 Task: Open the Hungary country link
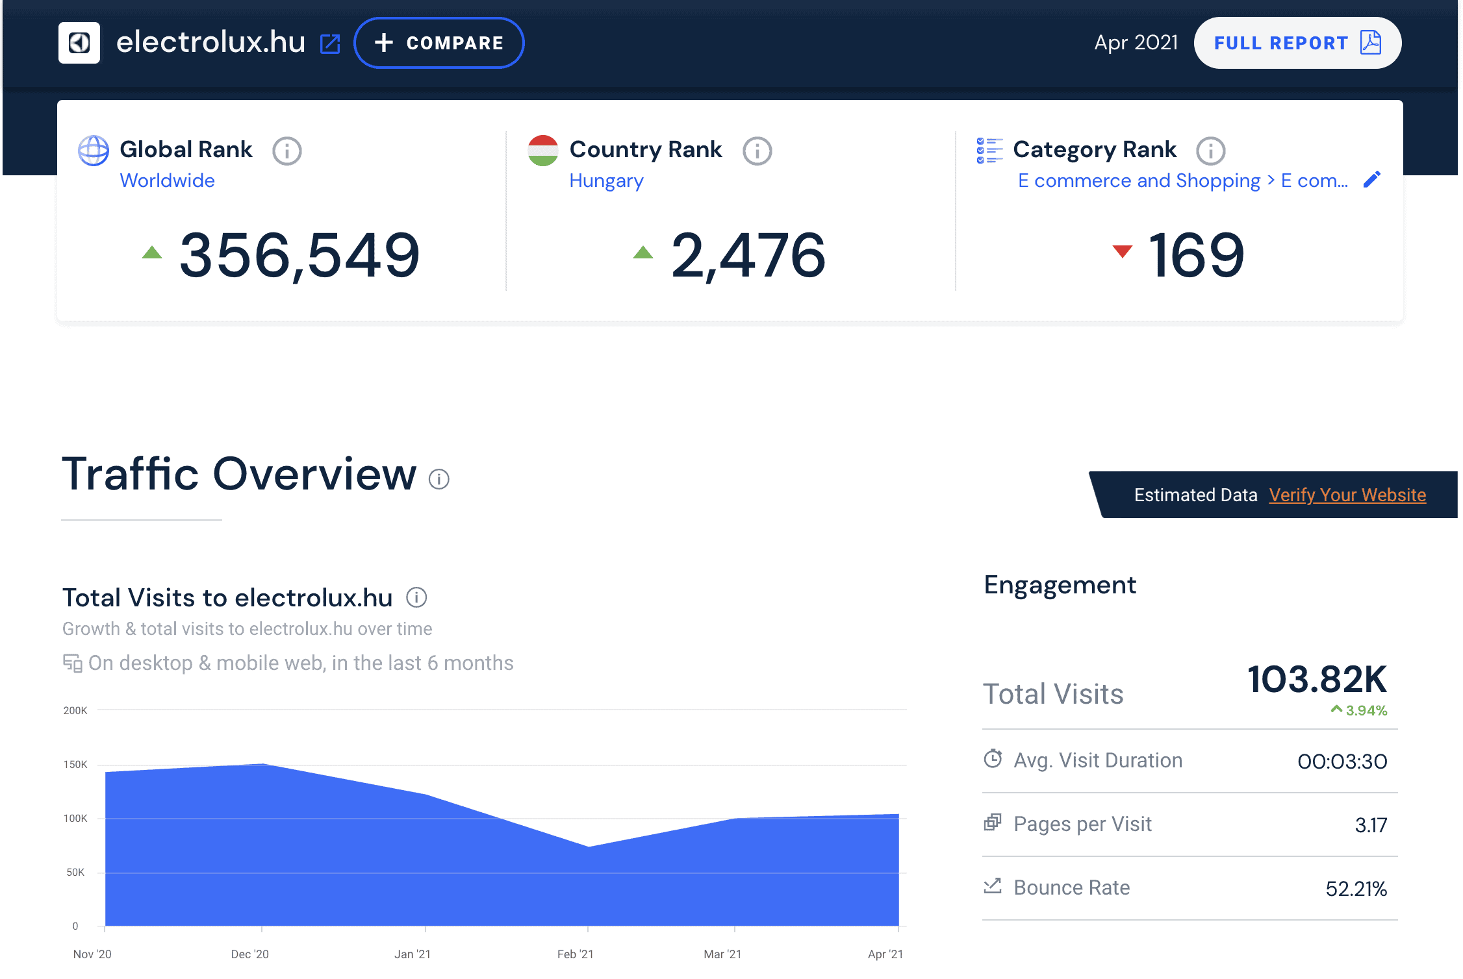[606, 180]
